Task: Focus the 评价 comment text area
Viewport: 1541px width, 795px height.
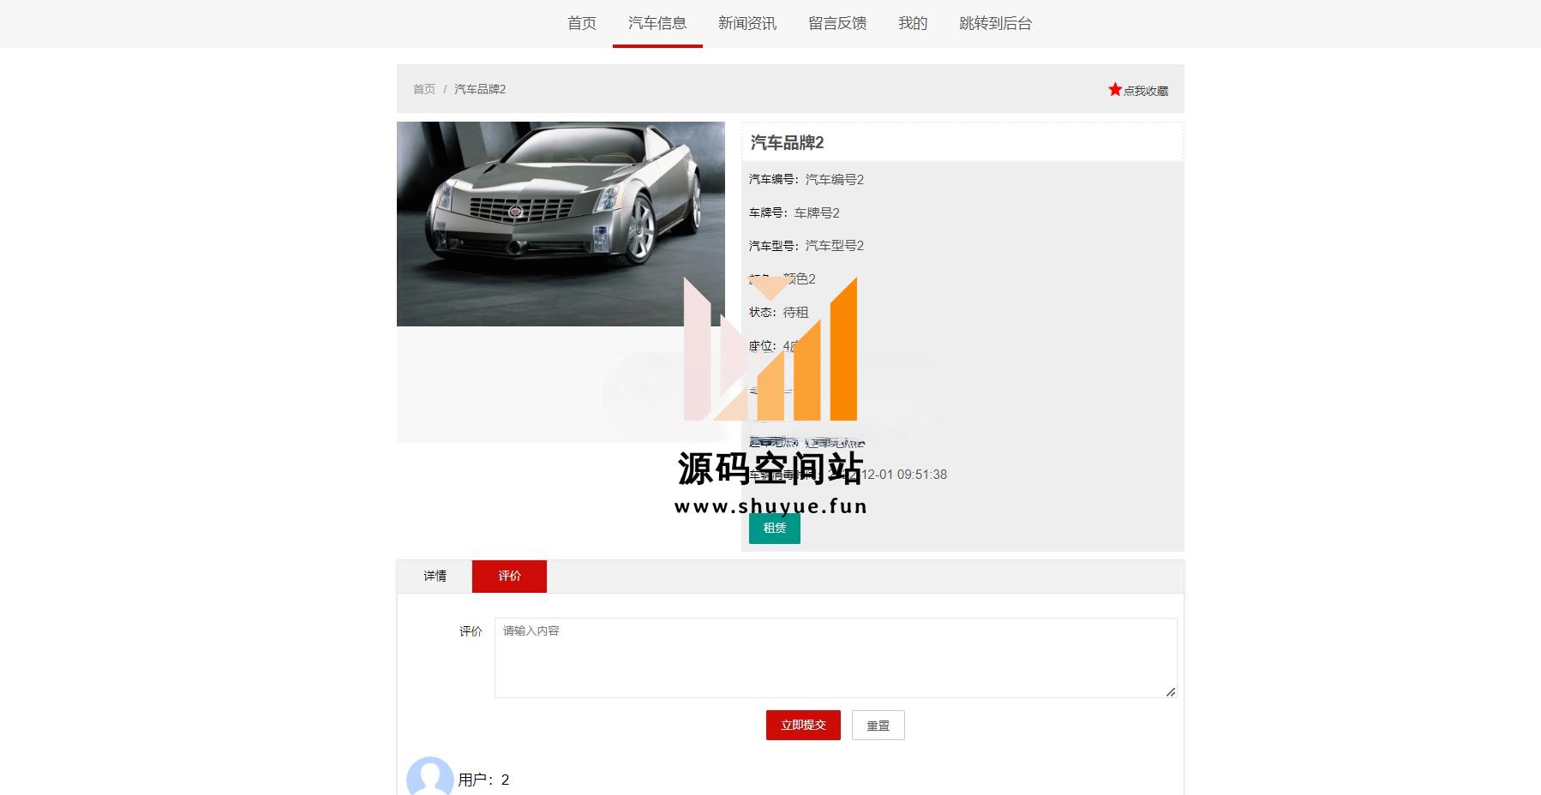Action: click(x=835, y=657)
